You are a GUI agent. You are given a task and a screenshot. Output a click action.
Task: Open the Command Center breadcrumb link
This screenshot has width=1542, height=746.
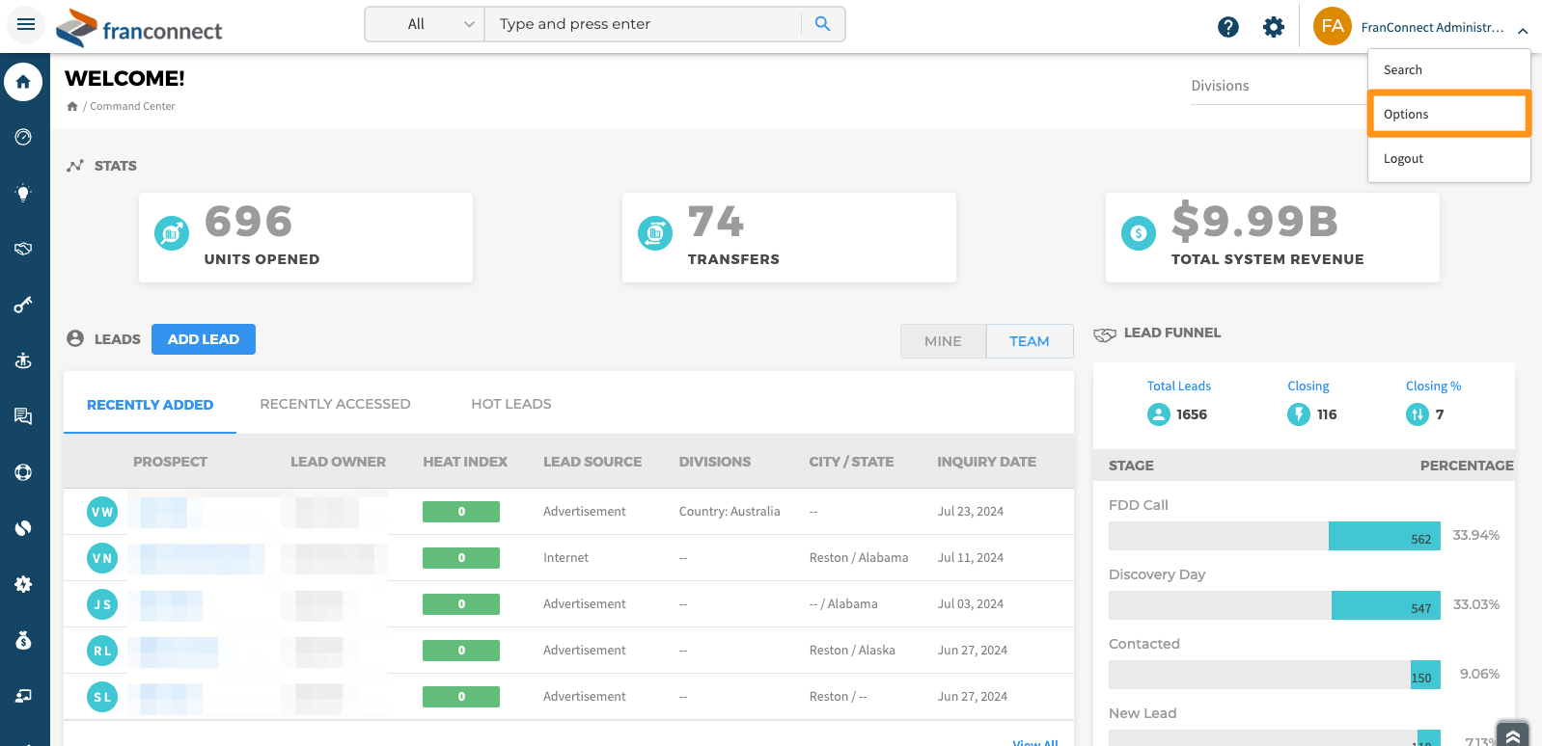coord(132,106)
